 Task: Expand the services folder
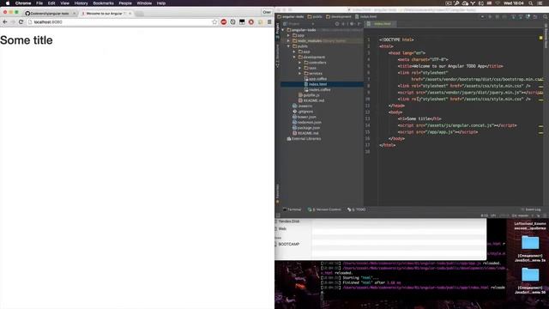point(300,74)
